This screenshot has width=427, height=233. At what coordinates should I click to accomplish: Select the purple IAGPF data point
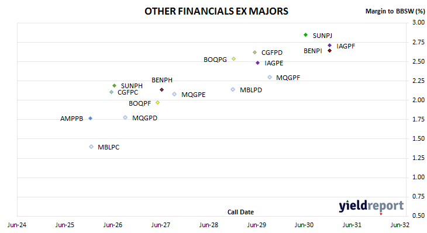point(329,46)
